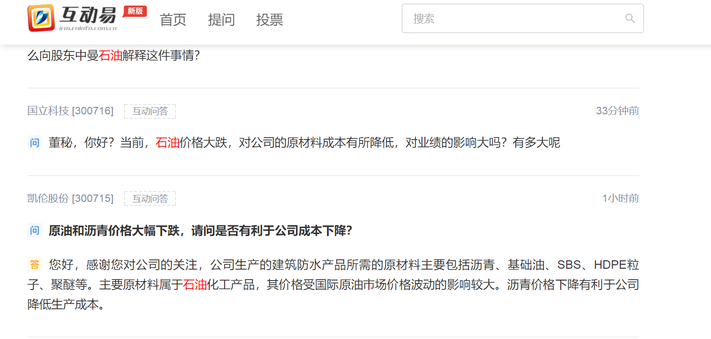The height and width of the screenshot is (339, 711).
Task: Open the 首页 menu item
Action: (173, 20)
